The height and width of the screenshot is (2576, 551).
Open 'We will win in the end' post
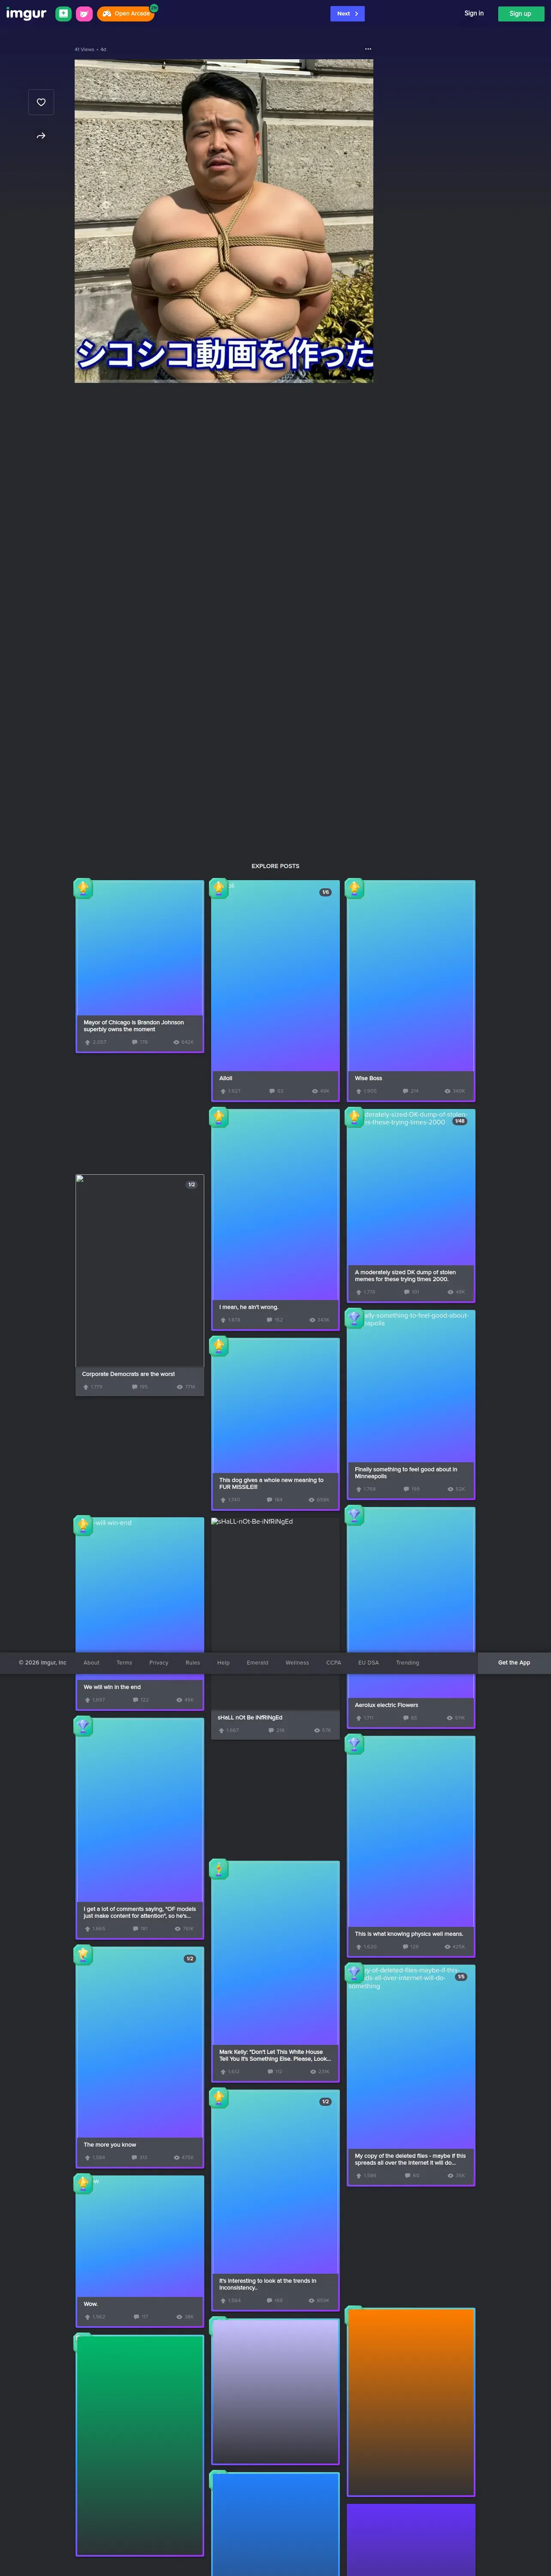tap(139, 1614)
